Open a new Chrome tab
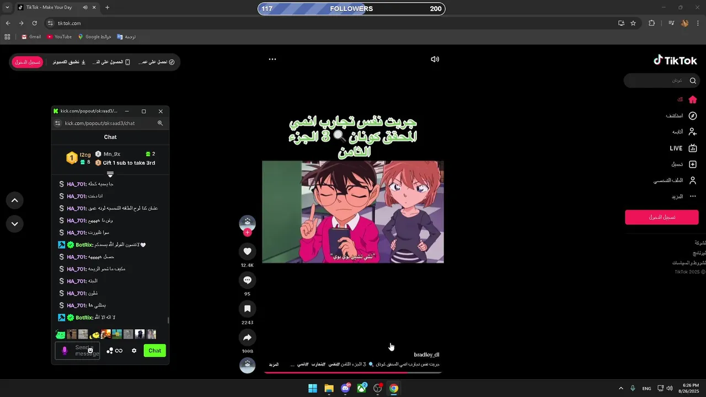Screen dimensions: 706x397 [107, 8]
